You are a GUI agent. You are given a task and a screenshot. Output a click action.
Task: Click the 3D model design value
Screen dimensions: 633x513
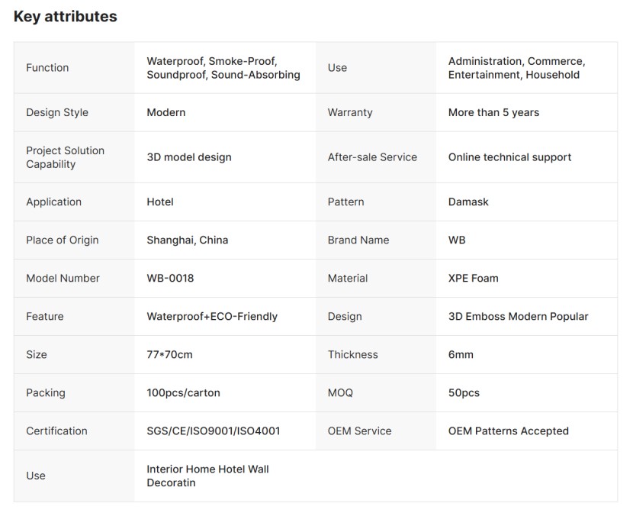188,157
